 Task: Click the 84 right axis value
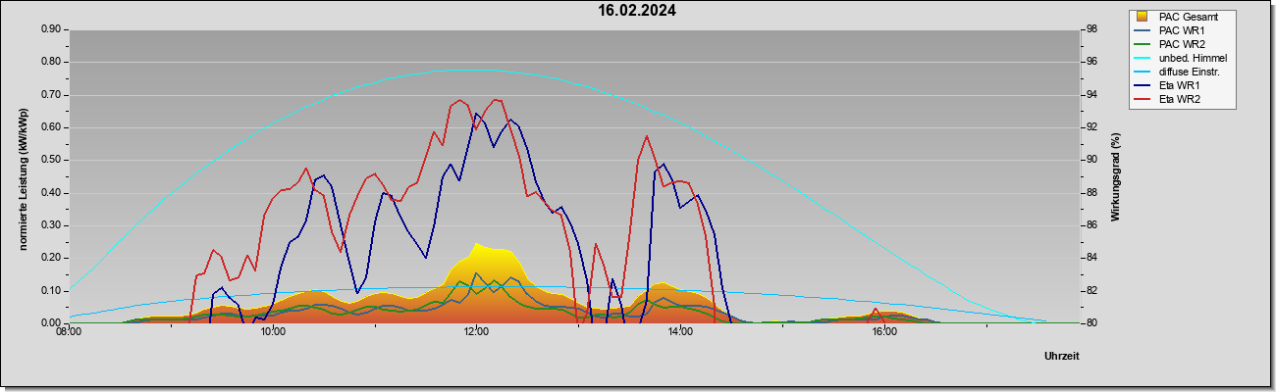click(1091, 258)
